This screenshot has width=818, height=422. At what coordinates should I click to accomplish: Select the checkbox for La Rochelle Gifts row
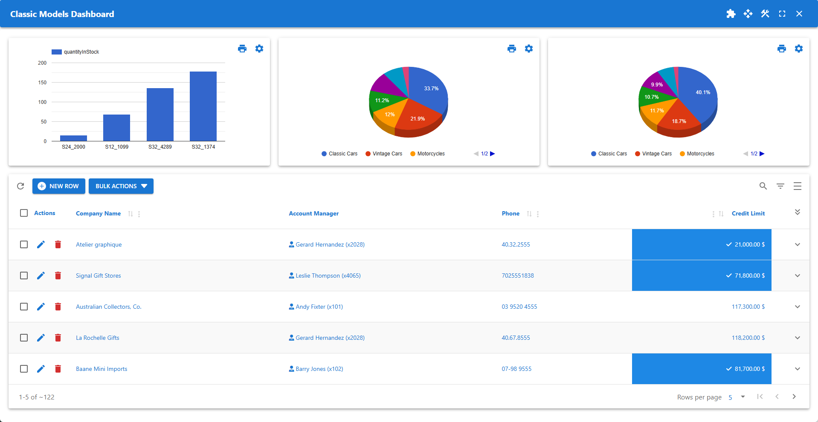tap(24, 338)
